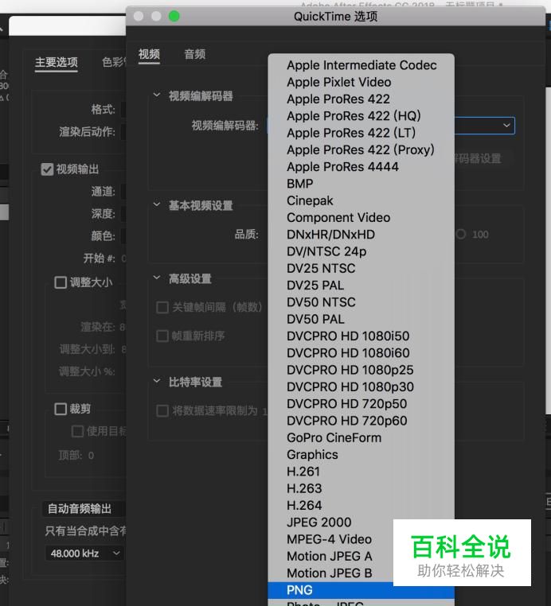Enable 调整大小 checkbox
Viewport: 551px width, 606px height.
tap(61, 282)
